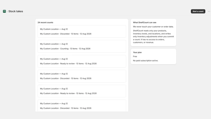This screenshot has height=119, width=211.
Task: Click the "Free" plan label
Action: point(135,57)
